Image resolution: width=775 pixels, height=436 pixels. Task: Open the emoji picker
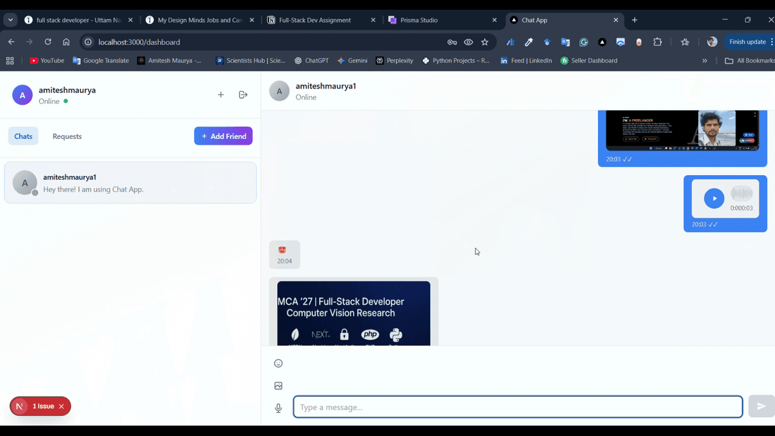point(278,363)
